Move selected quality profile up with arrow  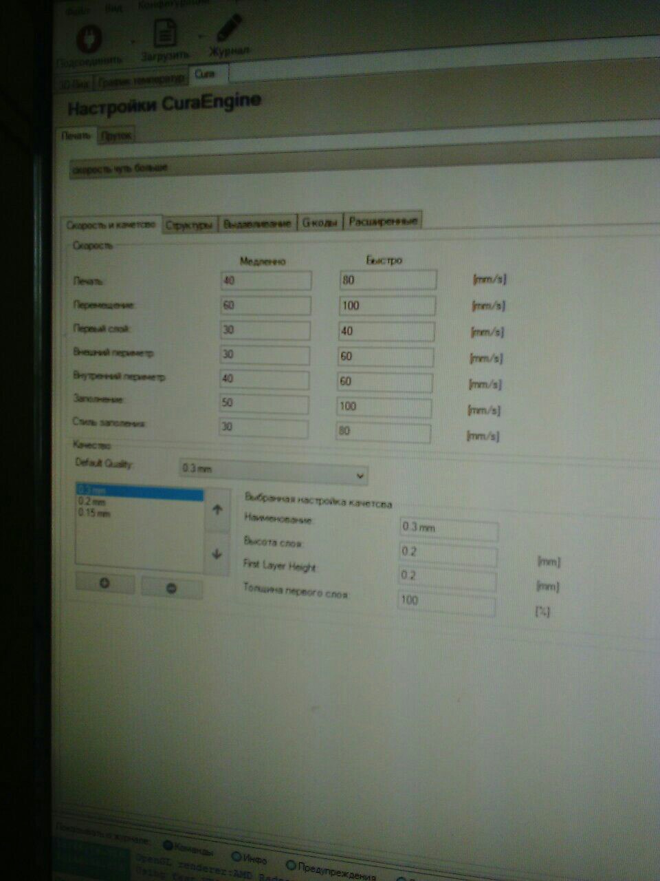coord(217,510)
